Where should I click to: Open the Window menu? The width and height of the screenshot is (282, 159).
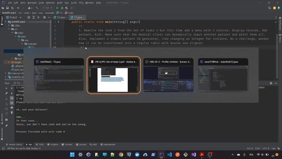coord(89,3)
